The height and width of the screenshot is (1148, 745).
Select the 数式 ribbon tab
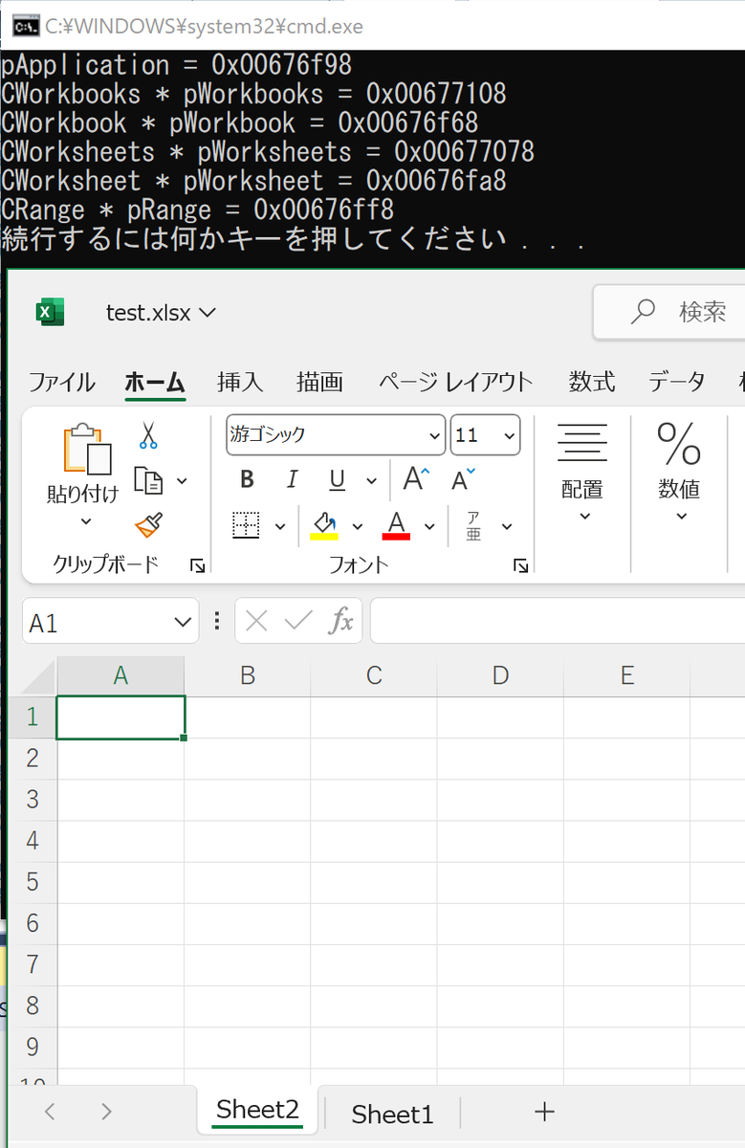592,382
